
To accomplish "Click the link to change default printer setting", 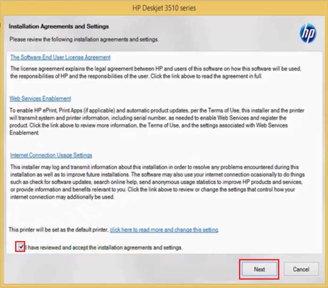I will tap(164, 230).
